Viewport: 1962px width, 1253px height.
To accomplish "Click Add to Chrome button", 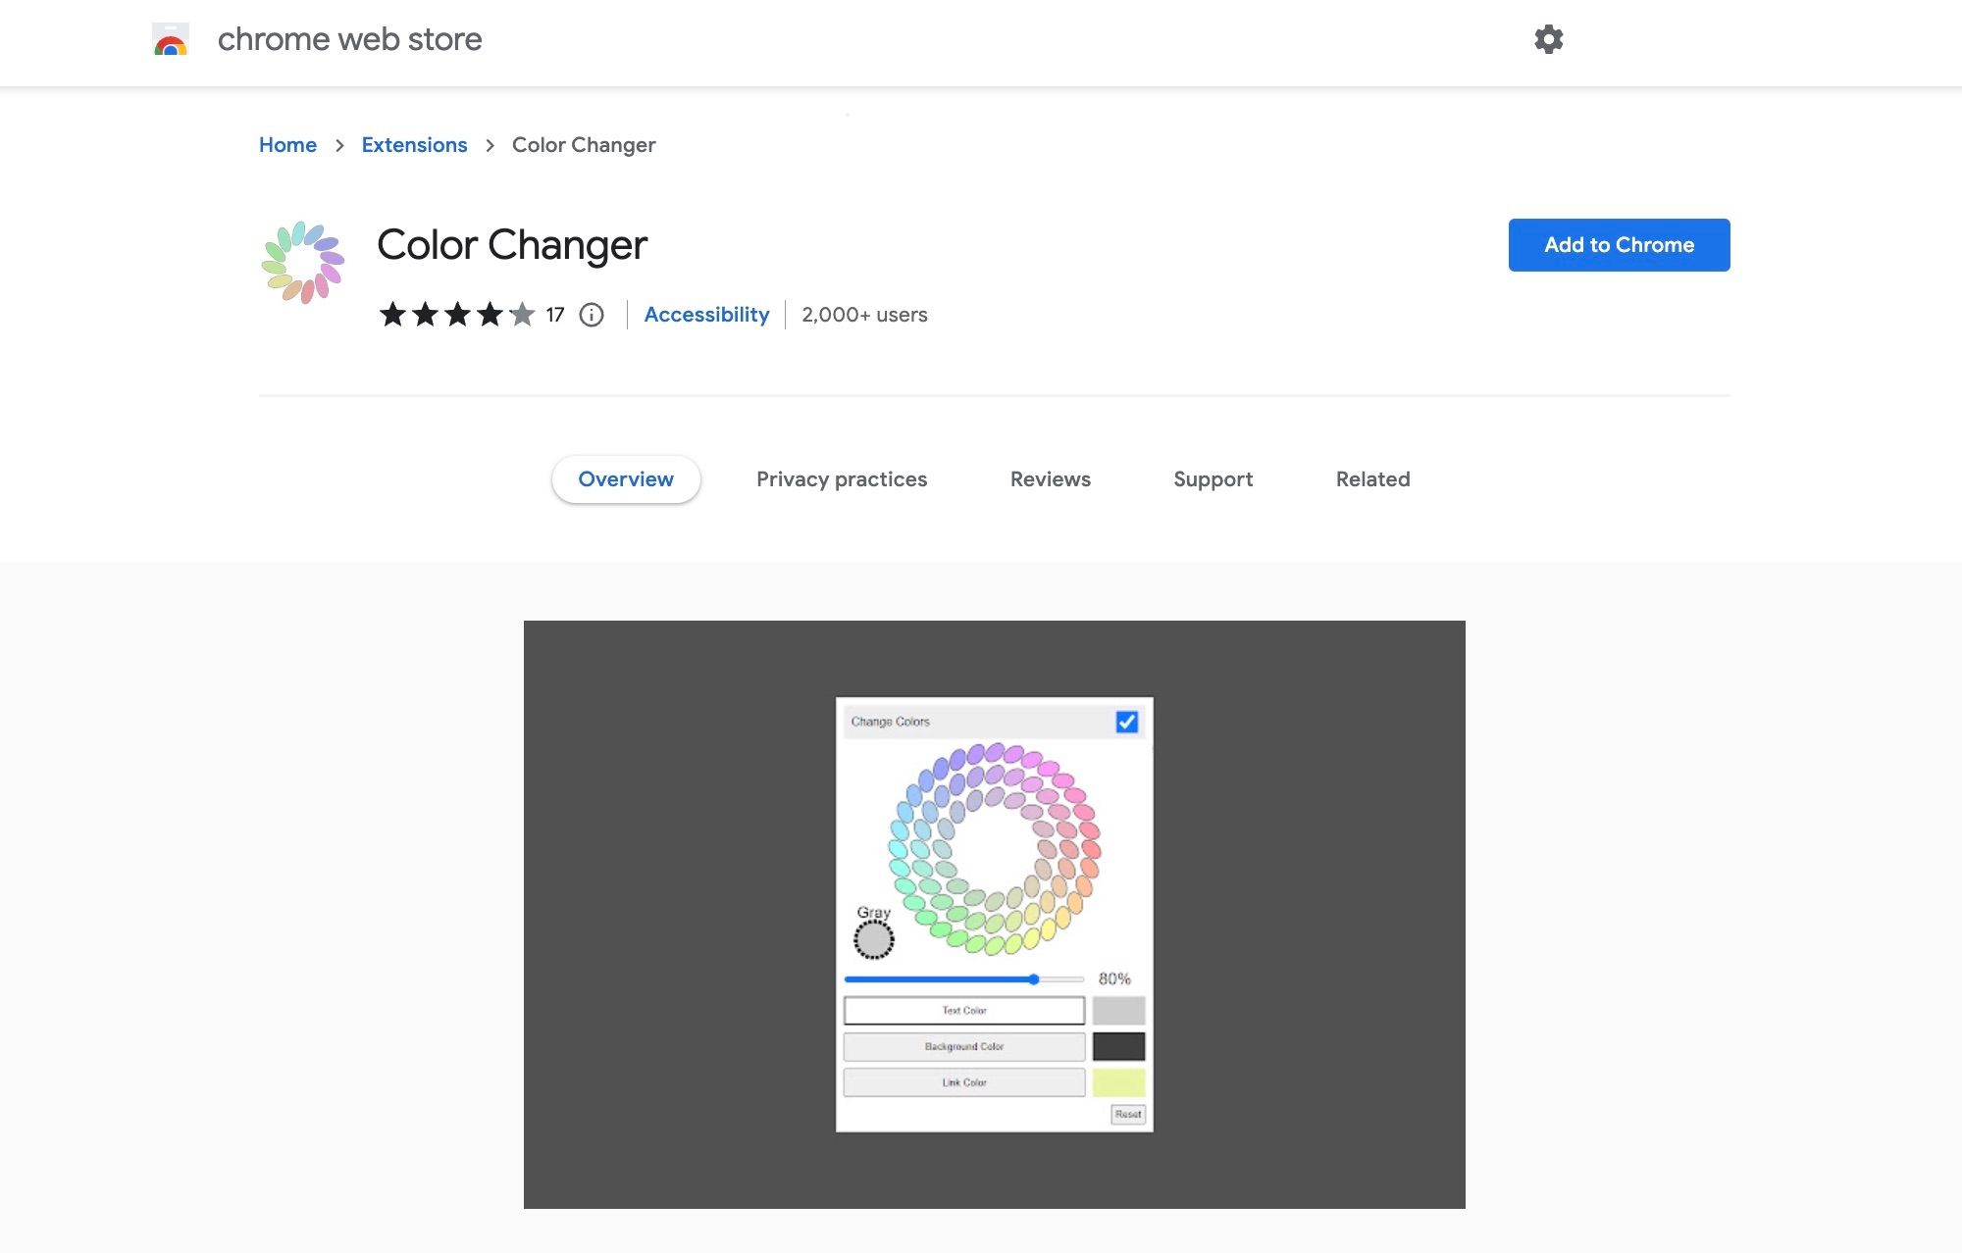I will click(x=1619, y=244).
